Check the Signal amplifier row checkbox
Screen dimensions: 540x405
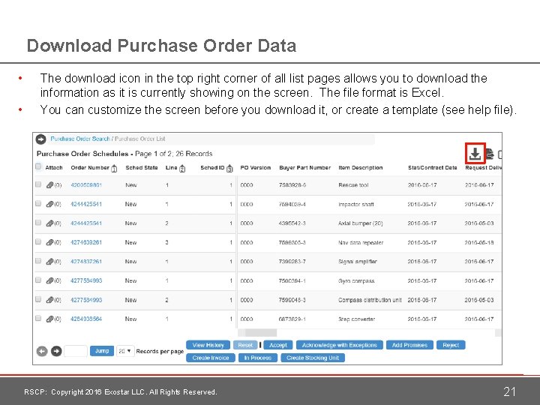point(38,261)
